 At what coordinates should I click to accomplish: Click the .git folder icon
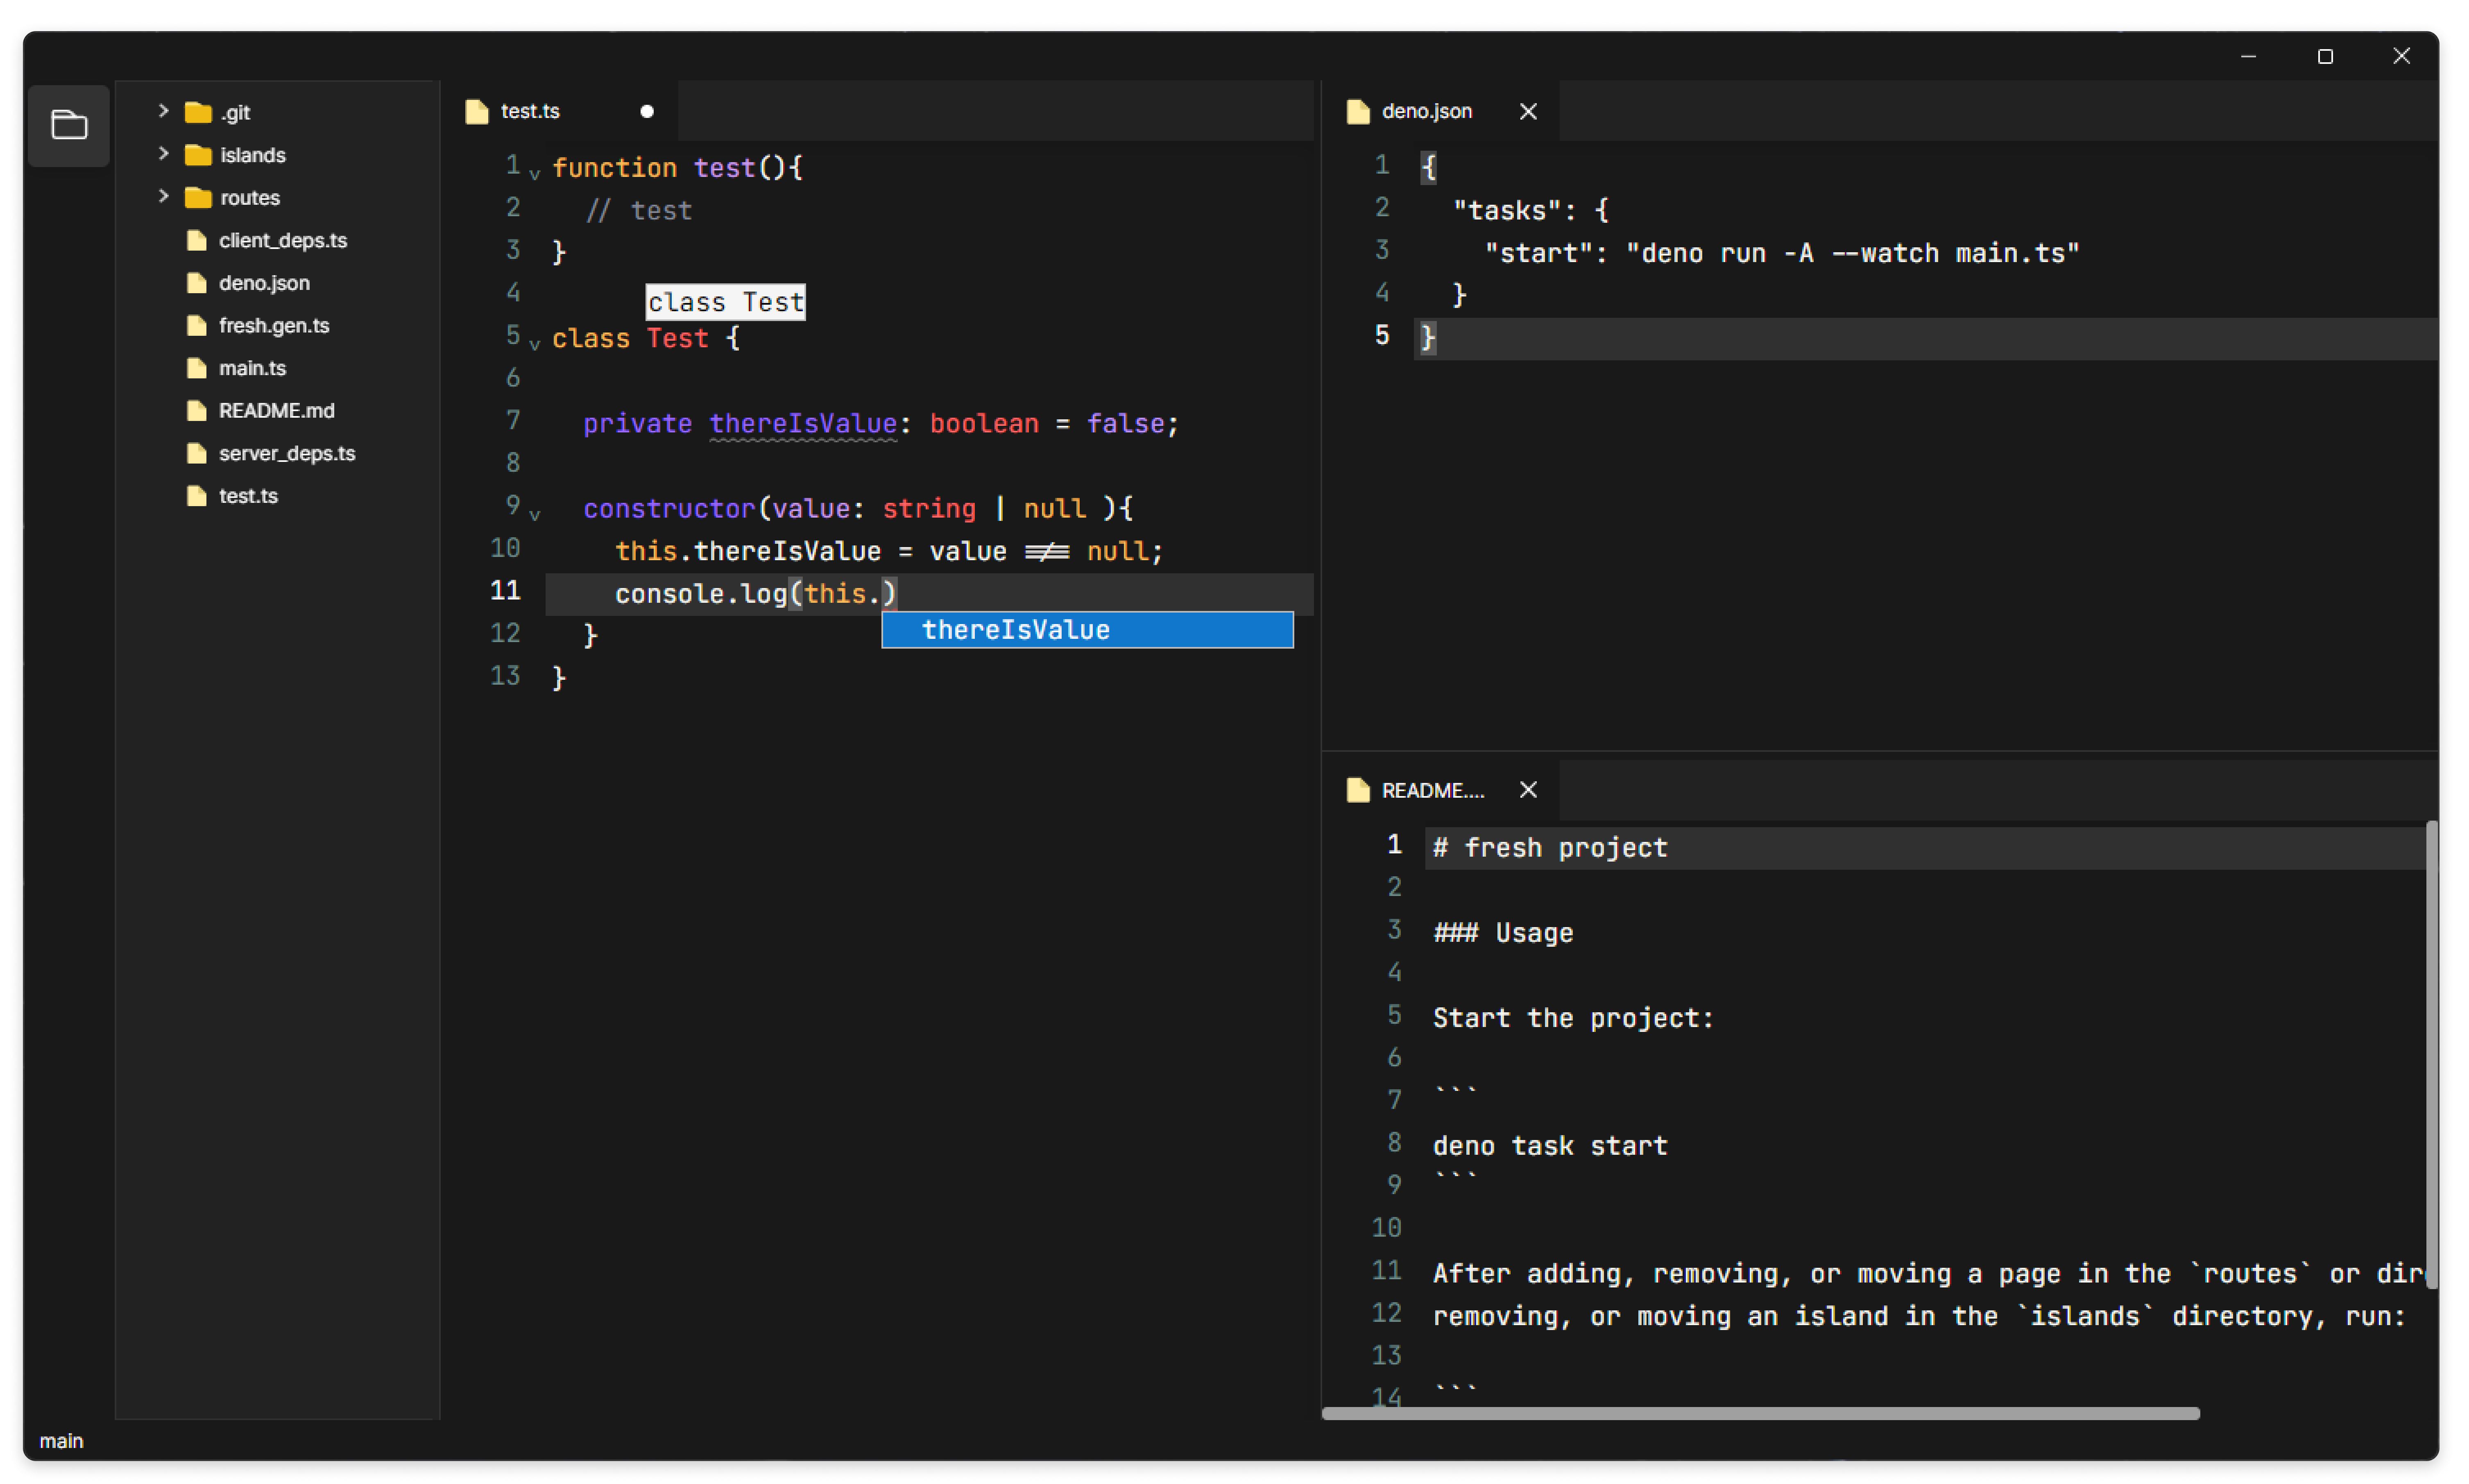[198, 112]
